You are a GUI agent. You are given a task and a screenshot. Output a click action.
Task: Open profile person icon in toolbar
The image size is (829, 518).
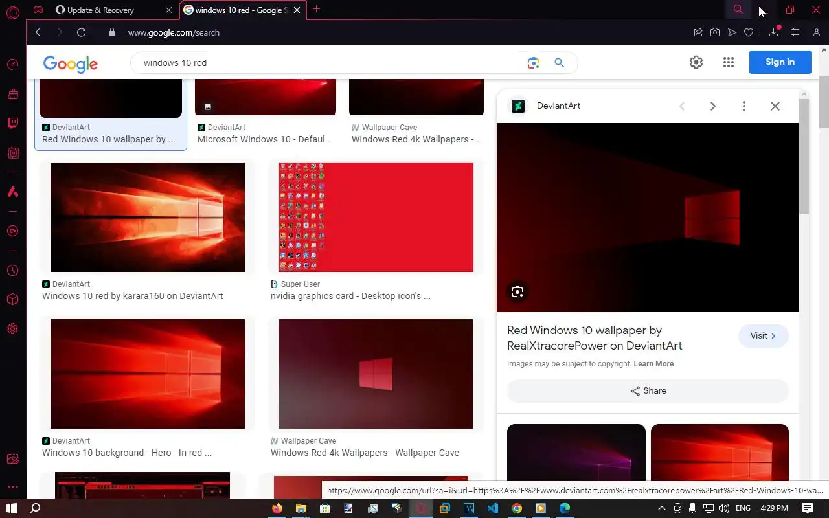point(817,32)
